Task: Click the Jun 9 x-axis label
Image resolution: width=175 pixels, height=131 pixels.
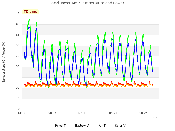Action: [x=22, y=113]
